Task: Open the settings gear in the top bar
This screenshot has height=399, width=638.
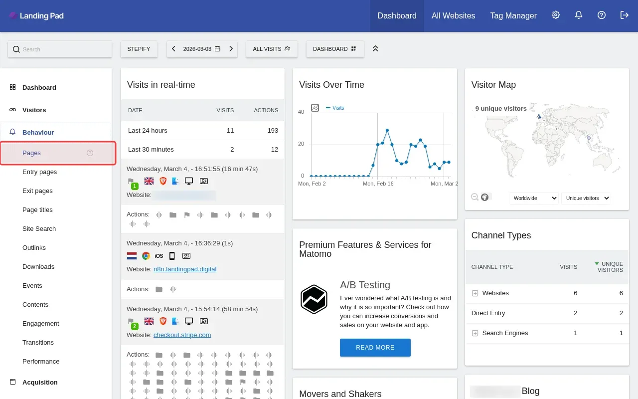Action: point(556,15)
